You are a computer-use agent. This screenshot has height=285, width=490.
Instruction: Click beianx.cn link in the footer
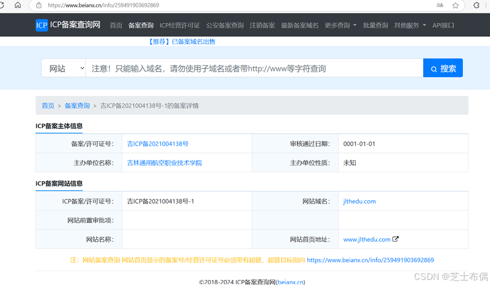(290, 282)
